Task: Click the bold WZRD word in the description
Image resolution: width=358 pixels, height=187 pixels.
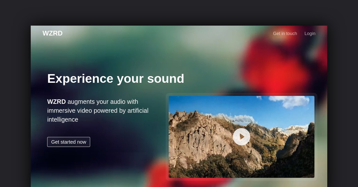Action: [56, 102]
